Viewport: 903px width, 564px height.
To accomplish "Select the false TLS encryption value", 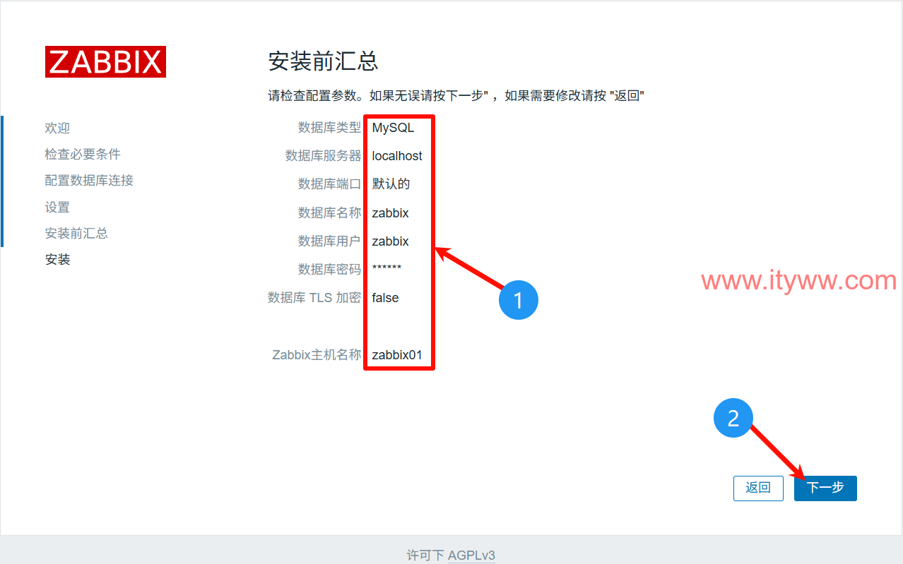I will [x=385, y=298].
